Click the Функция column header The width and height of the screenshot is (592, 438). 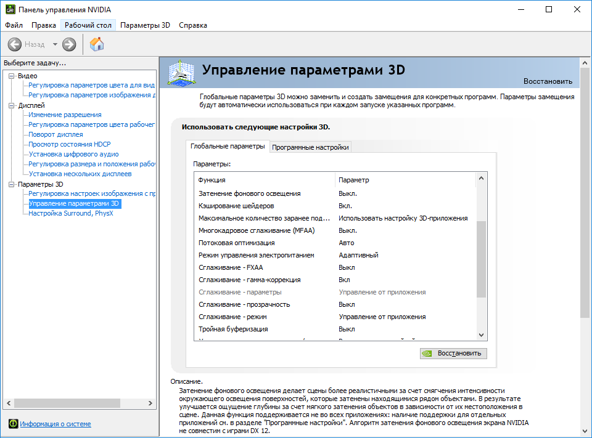click(x=265, y=180)
